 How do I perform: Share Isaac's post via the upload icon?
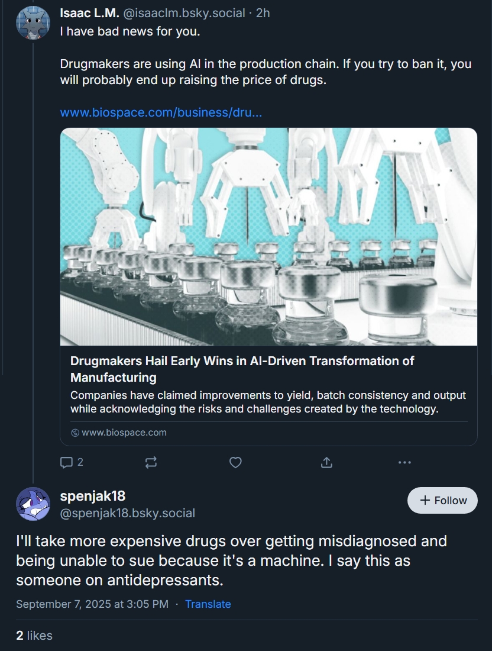(326, 462)
